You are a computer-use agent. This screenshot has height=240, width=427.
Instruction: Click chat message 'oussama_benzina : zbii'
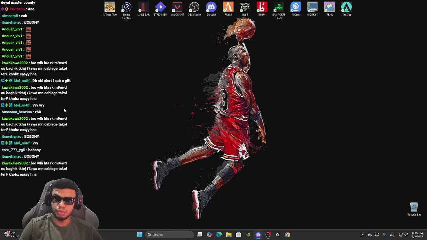[x=21, y=112]
